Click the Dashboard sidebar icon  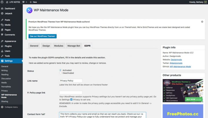(x=2, y=8)
